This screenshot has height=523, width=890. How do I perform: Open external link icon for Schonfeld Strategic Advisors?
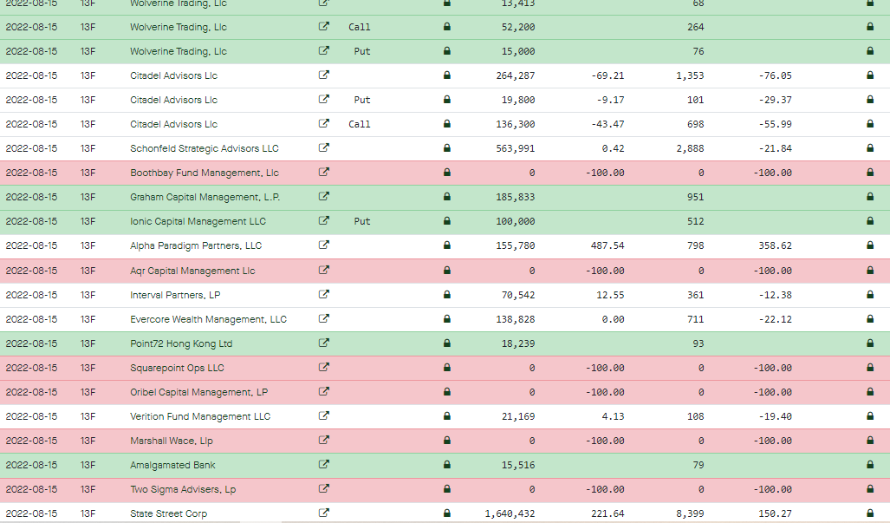tap(323, 147)
